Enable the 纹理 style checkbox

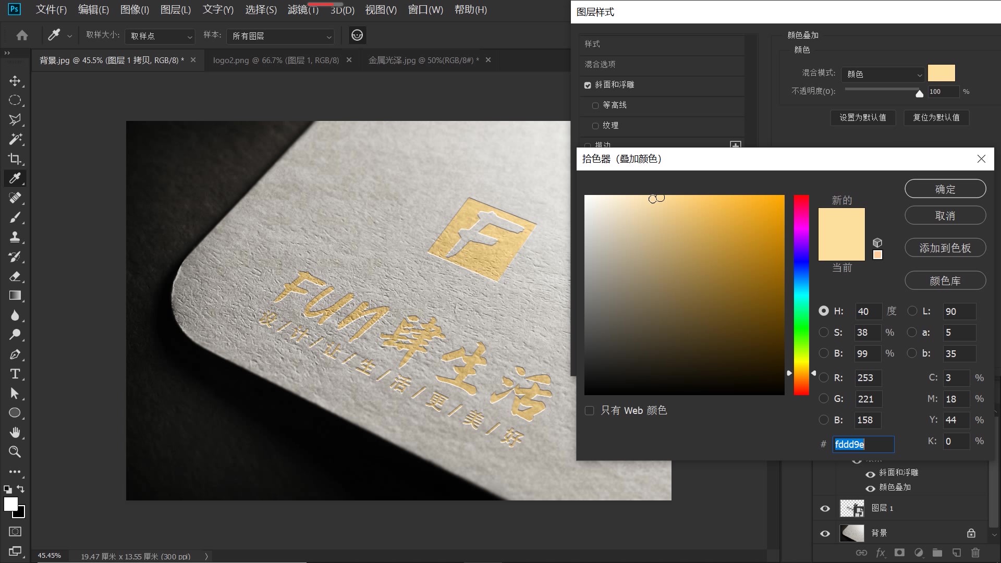coord(595,126)
